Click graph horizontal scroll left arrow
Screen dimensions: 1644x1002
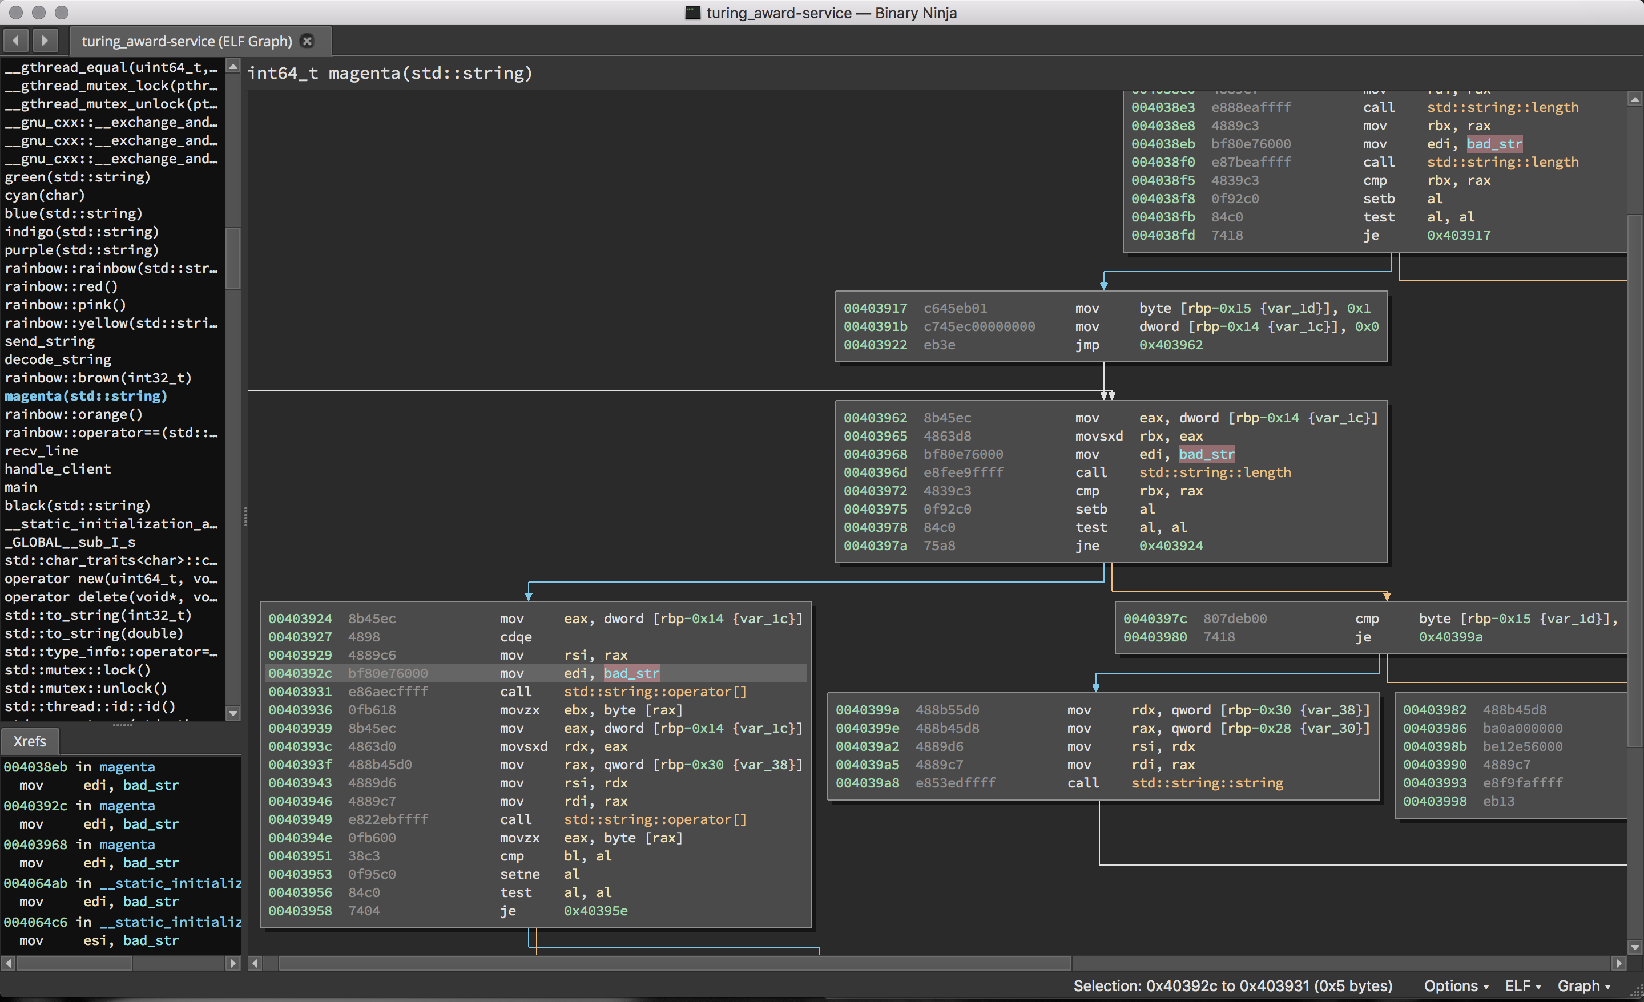[255, 963]
